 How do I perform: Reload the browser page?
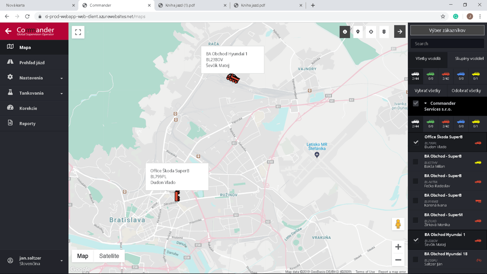27,16
